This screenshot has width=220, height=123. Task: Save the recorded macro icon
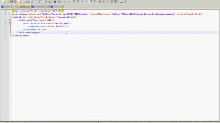116,2
